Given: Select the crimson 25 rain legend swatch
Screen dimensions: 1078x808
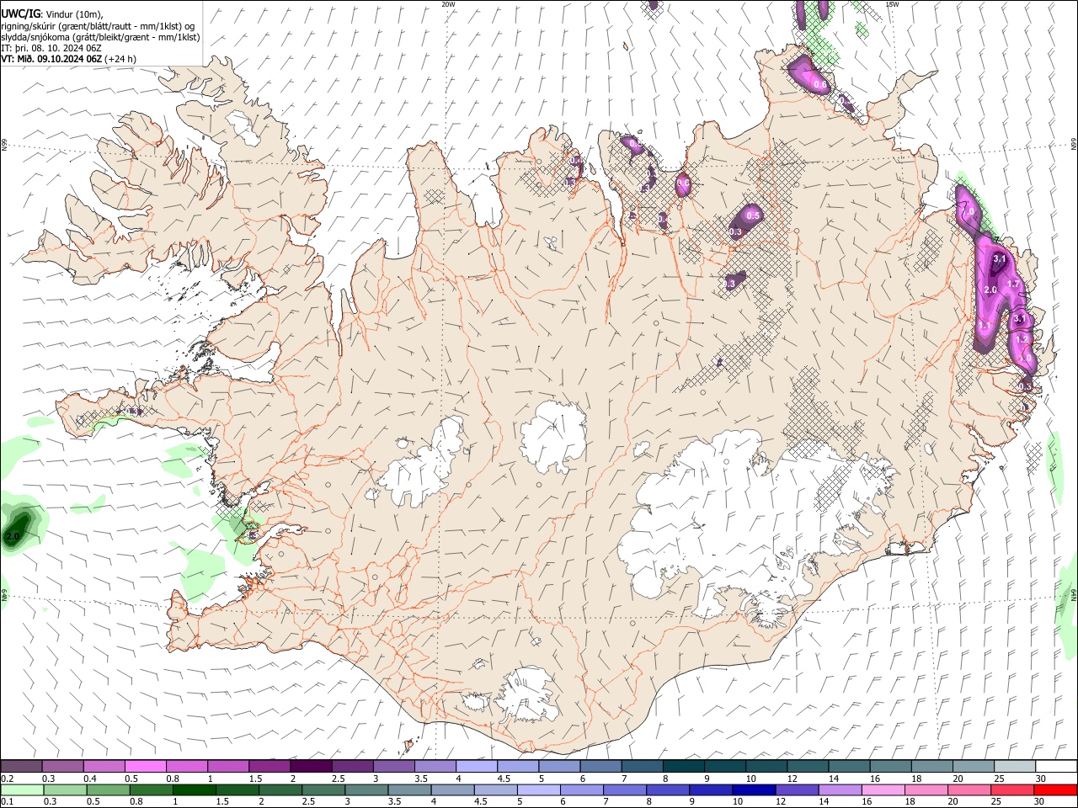Looking at the screenshot, I should tap(1012, 790).
